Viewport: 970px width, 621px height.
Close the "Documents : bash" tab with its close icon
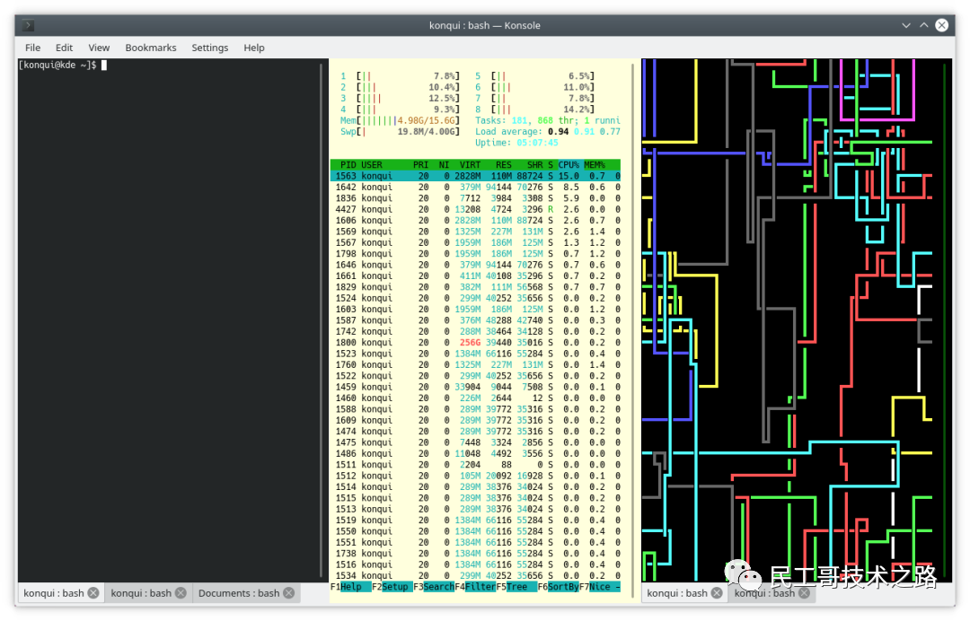[288, 592]
